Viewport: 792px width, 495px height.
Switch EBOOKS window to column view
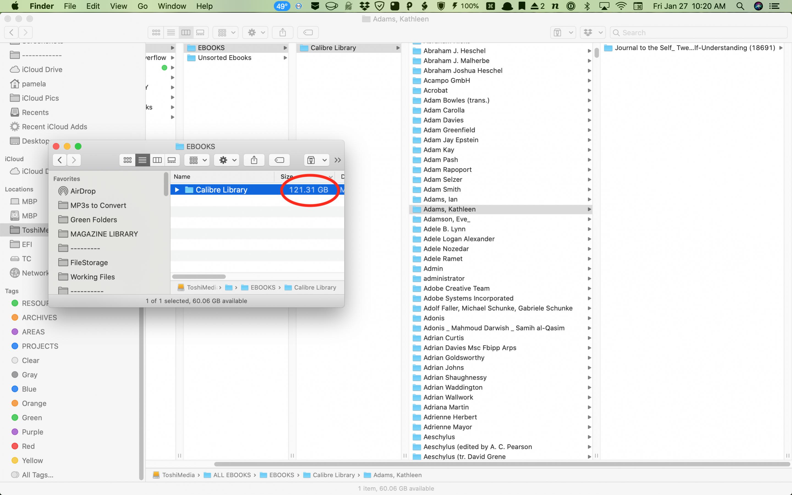click(x=157, y=160)
